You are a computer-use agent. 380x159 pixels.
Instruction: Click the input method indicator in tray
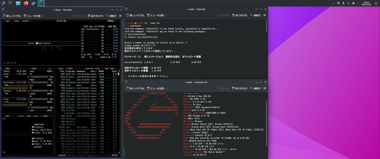pyautogui.click(x=333, y=3)
